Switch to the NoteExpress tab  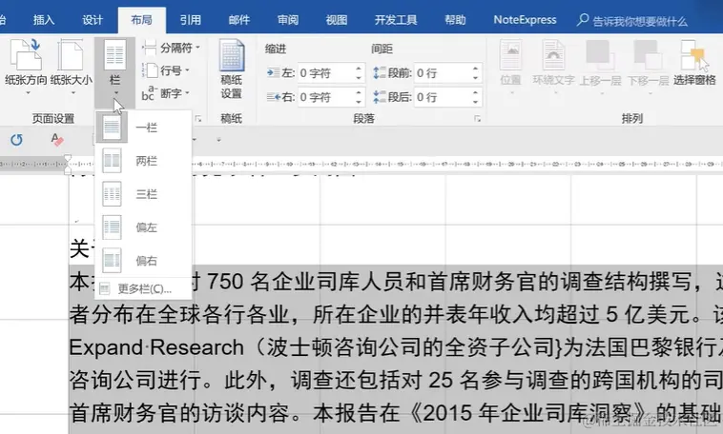[525, 20]
